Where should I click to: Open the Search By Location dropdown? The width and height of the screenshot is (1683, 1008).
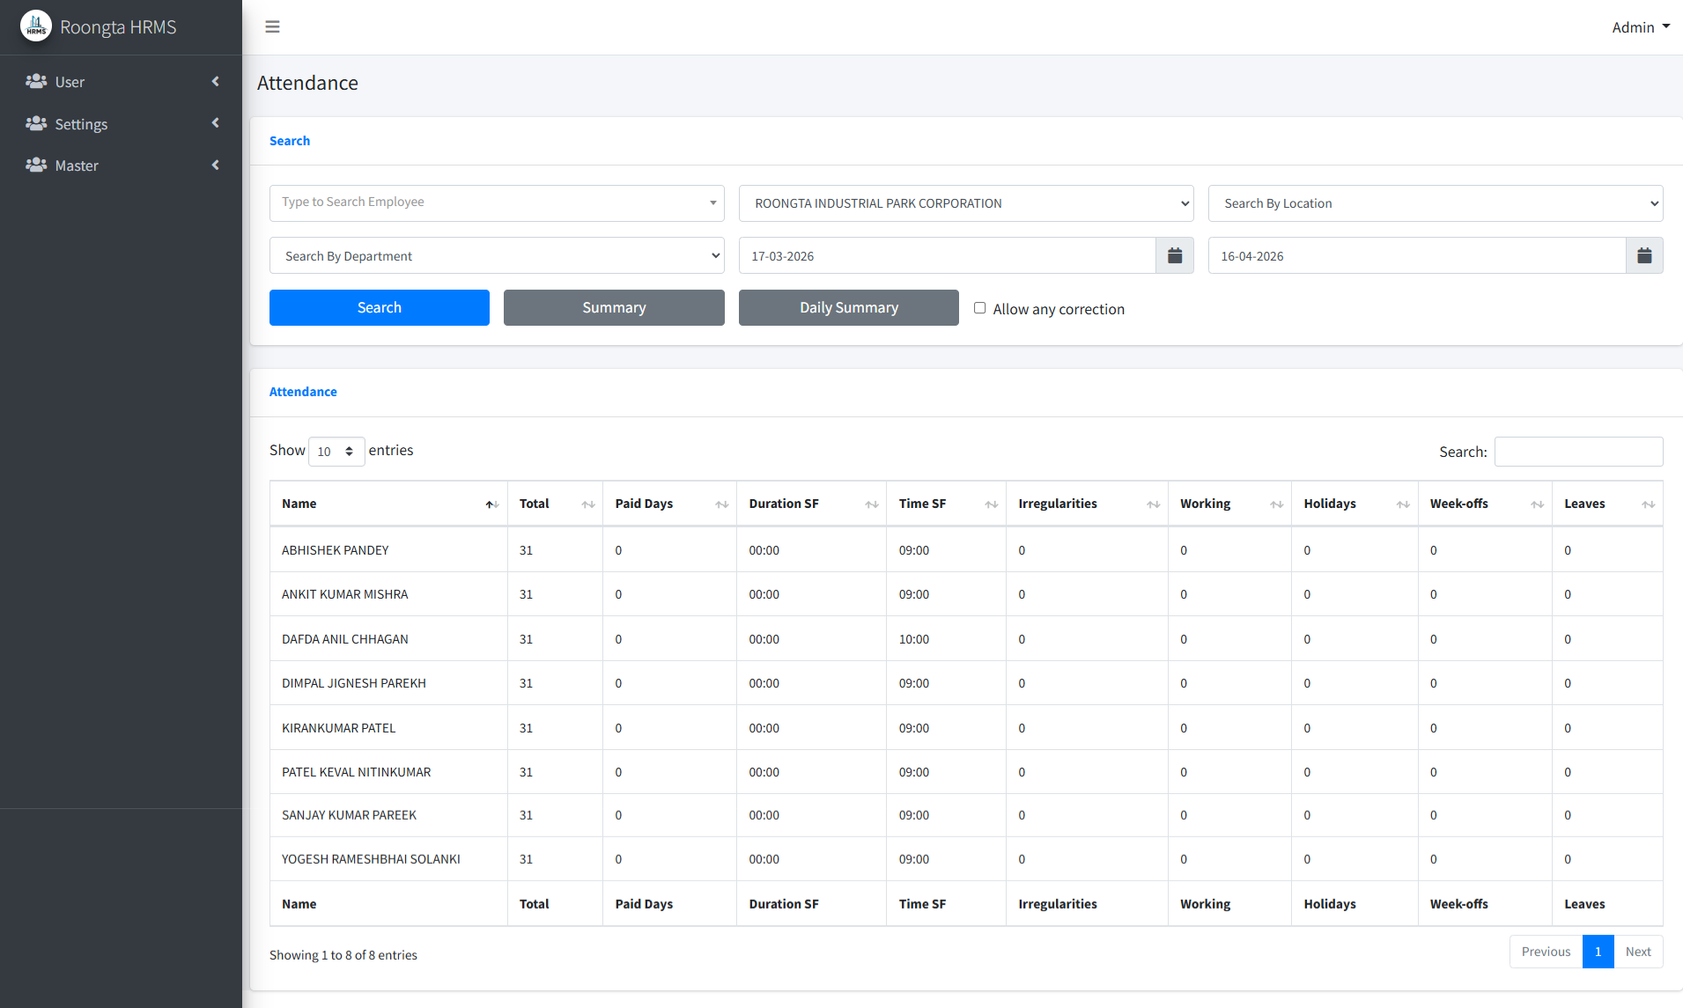(1435, 203)
